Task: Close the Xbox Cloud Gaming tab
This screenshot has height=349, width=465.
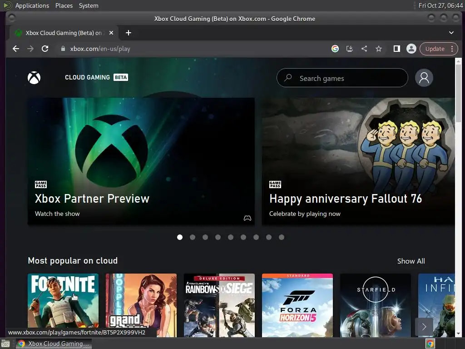Action: 111,33
